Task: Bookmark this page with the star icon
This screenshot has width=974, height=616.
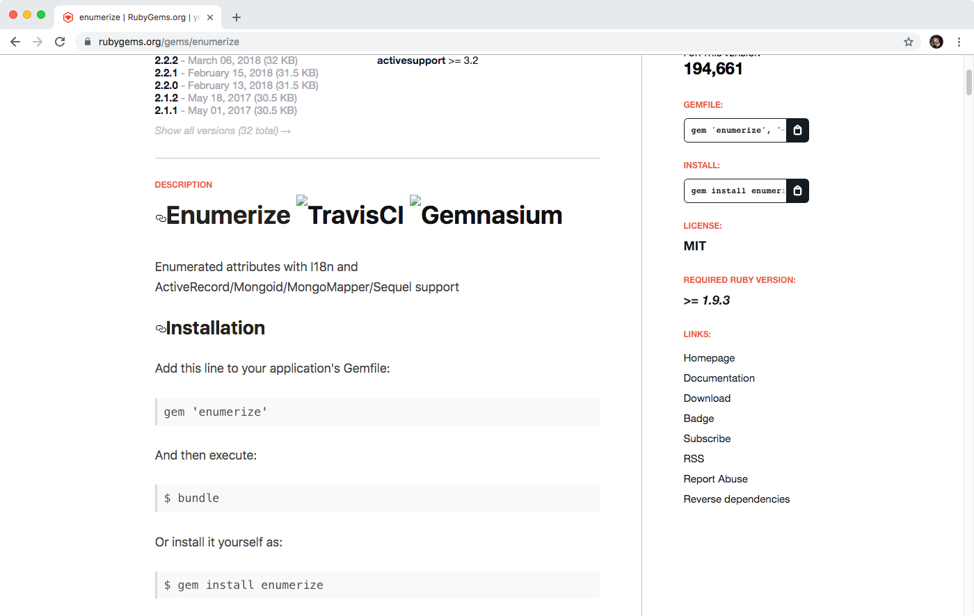Action: click(909, 42)
